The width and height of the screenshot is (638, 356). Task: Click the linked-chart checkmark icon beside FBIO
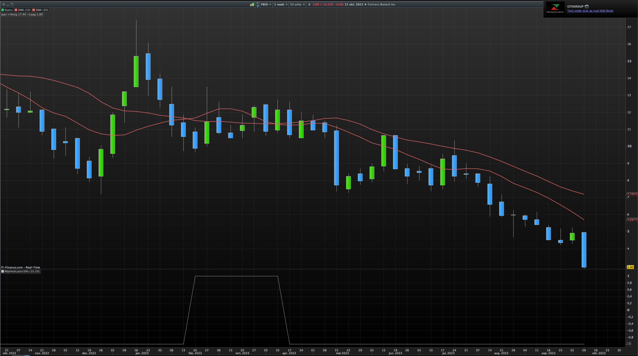point(258,5)
